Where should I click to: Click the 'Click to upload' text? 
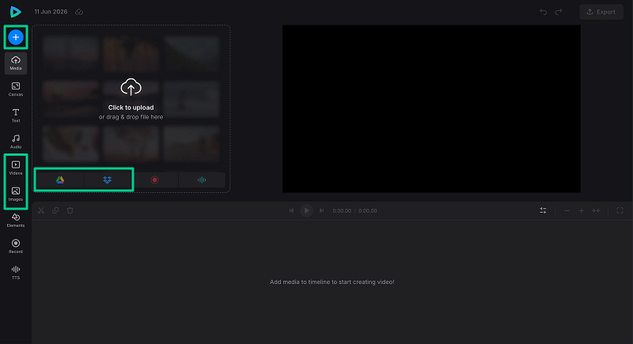131,108
